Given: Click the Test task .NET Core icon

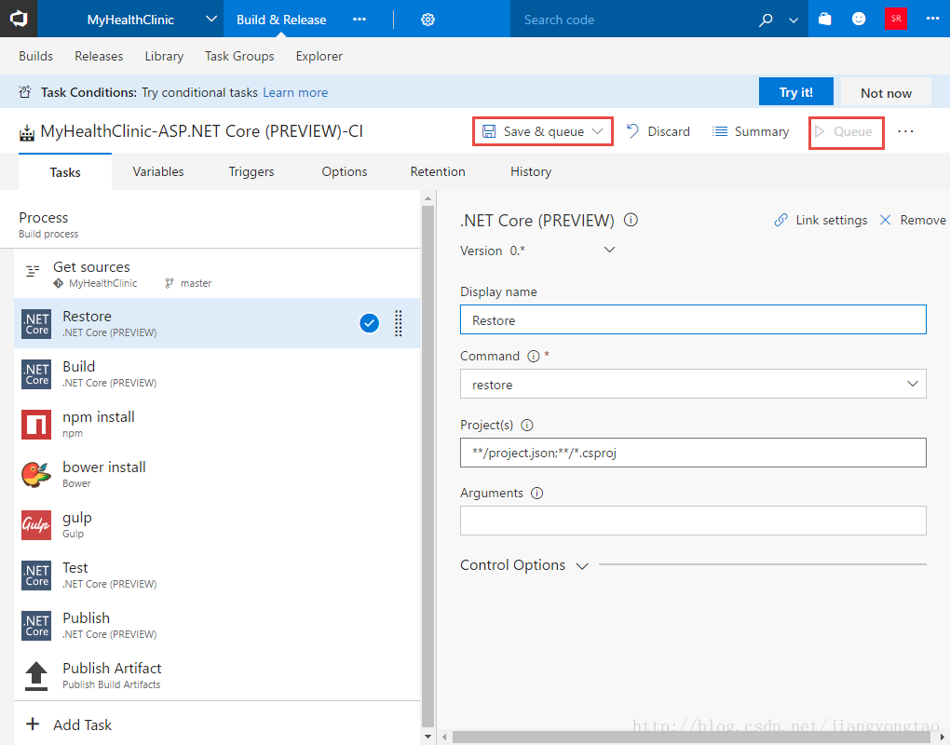Looking at the screenshot, I should pyautogui.click(x=36, y=576).
